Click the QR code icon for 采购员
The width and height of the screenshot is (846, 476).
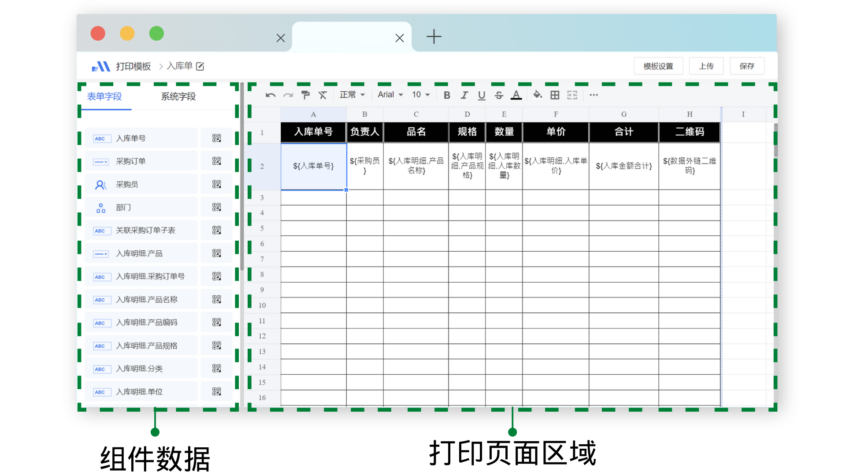pos(216,184)
